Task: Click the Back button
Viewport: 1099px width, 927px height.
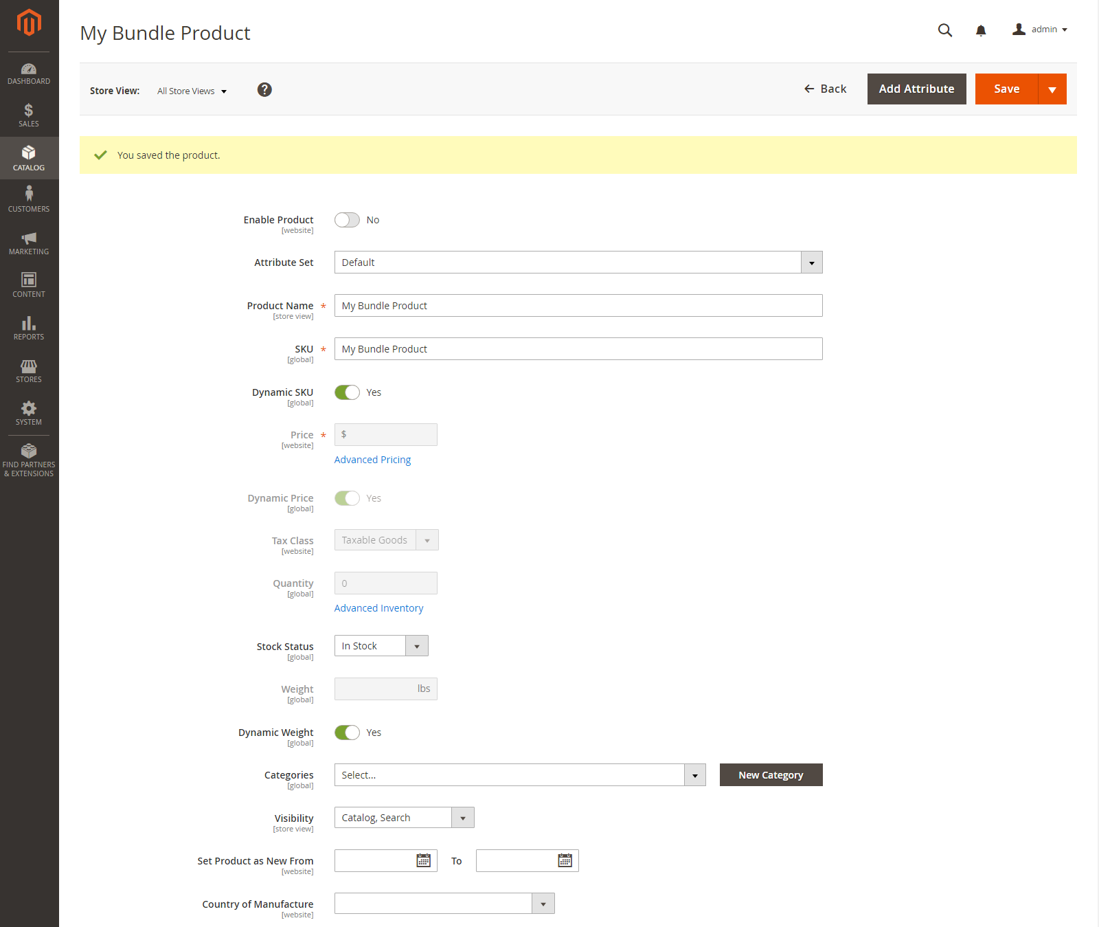Action: [825, 89]
